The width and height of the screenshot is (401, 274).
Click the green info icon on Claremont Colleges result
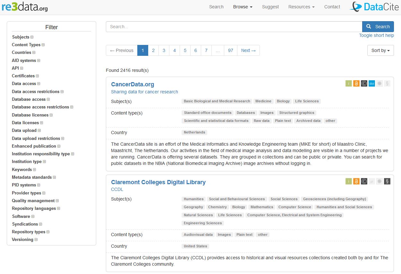349,181
